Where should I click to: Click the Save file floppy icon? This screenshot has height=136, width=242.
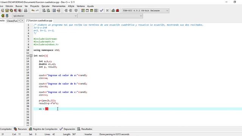pyautogui.click(x=7, y=11)
